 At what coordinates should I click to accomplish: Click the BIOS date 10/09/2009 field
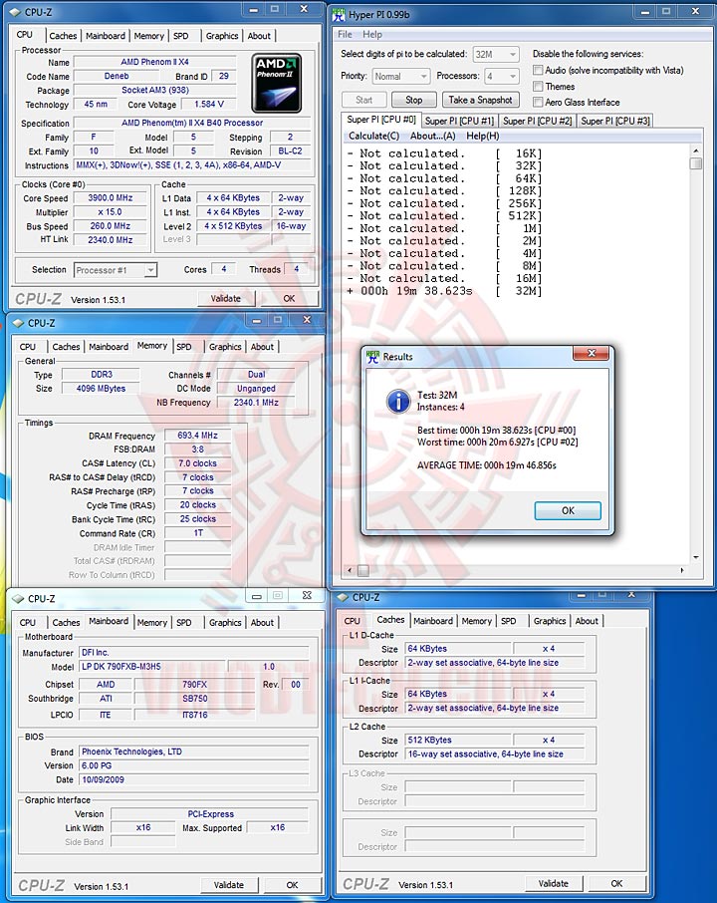tap(194, 779)
